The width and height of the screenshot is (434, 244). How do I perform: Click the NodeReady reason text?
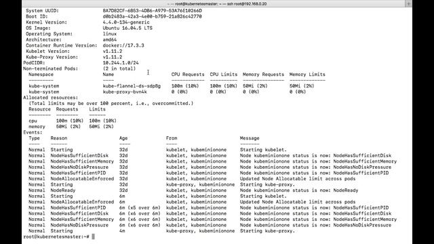pos(63,190)
